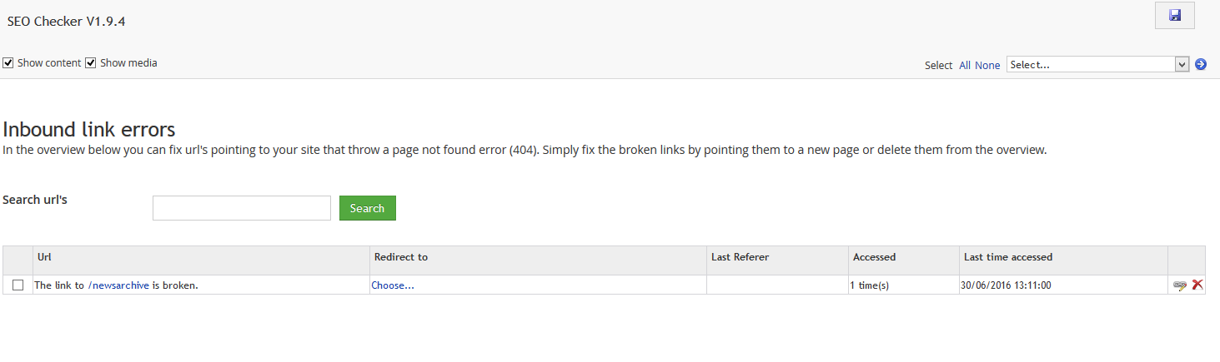Open the /newsarchive broken link
This screenshot has height=362, width=1220.
point(118,285)
